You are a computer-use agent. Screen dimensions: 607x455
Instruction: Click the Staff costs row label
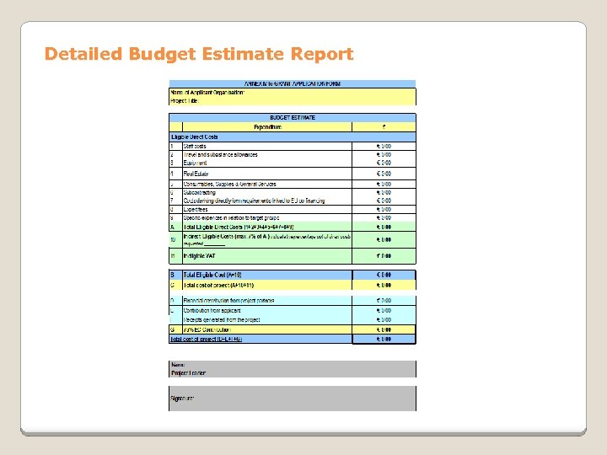point(195,147)
